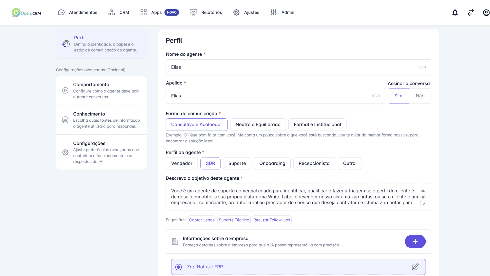Screen dimensions: 490x276
Task: Choose Vendedor agent profile
Action: (182, 164)
